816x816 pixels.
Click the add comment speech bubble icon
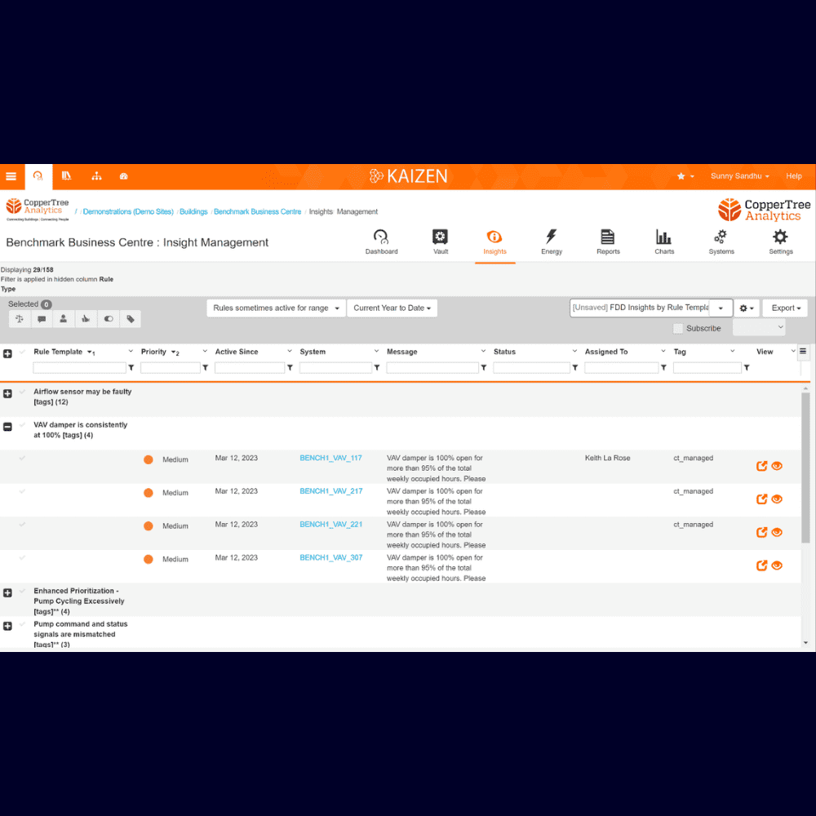[42, 319]
